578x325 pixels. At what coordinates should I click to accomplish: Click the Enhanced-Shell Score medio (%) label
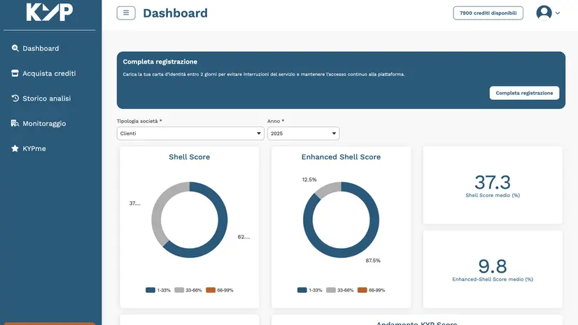click(493, 280)
